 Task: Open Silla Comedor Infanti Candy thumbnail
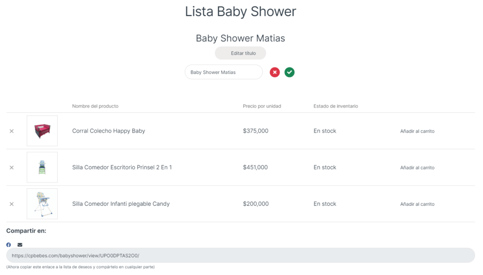[42, 204]
